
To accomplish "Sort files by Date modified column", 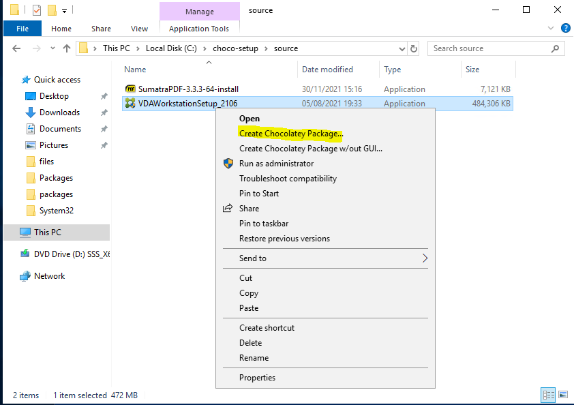I will [327, 70].
